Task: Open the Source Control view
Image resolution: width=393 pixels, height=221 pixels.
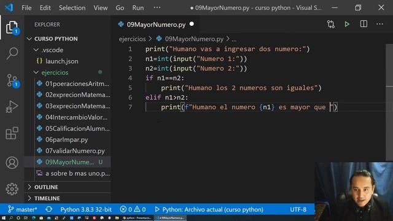Action: pos(12,80)
